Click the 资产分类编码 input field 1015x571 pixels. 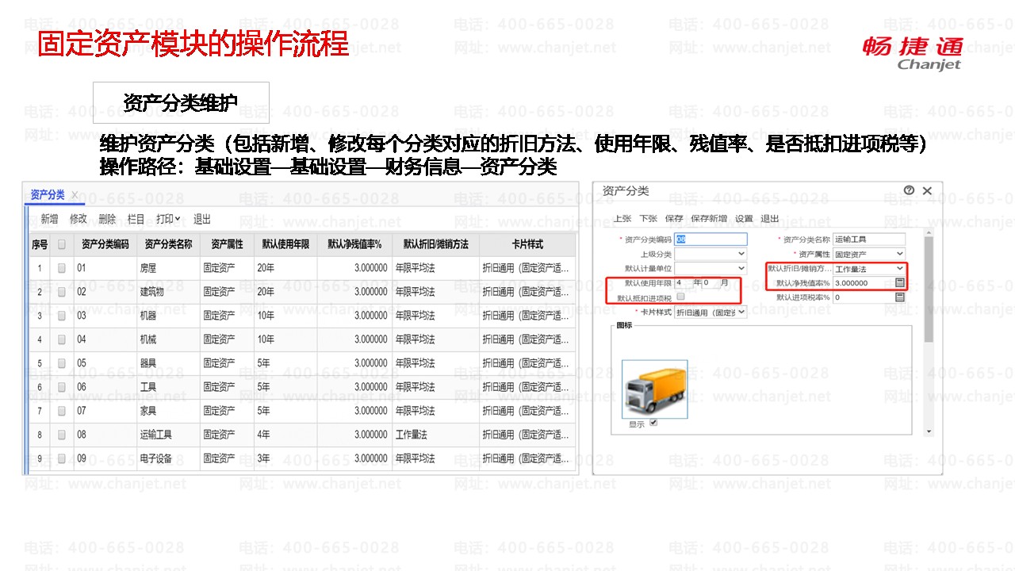710,239
